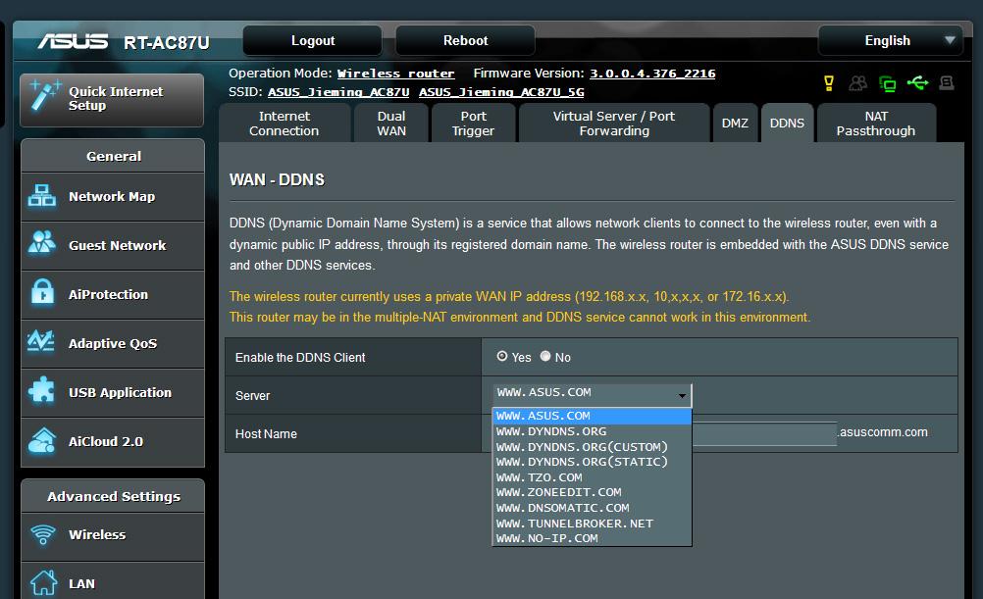983x599 pixels.
Task: Click the ASUS_Jieming_AC87U_5G SSID link
Action: tap(501, 92)
